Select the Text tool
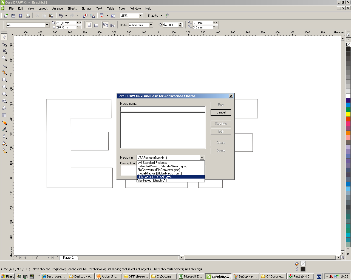Screen dimensions: 351x280 pyautogui.click(x=4, y=108)
